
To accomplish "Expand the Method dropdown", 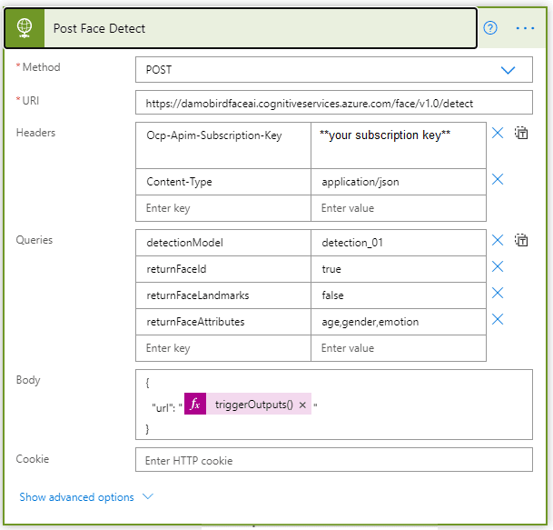I will click(508, 70).
